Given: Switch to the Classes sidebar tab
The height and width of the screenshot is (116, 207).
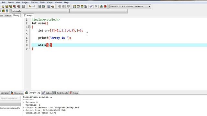Looking at the screenshot, I should (x=8, y=15).
